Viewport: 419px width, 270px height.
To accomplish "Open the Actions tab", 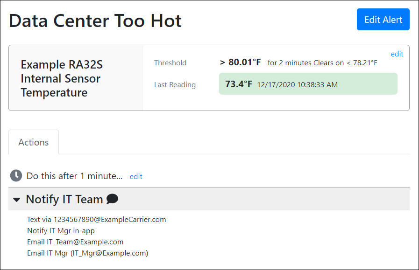I will 34,142.
